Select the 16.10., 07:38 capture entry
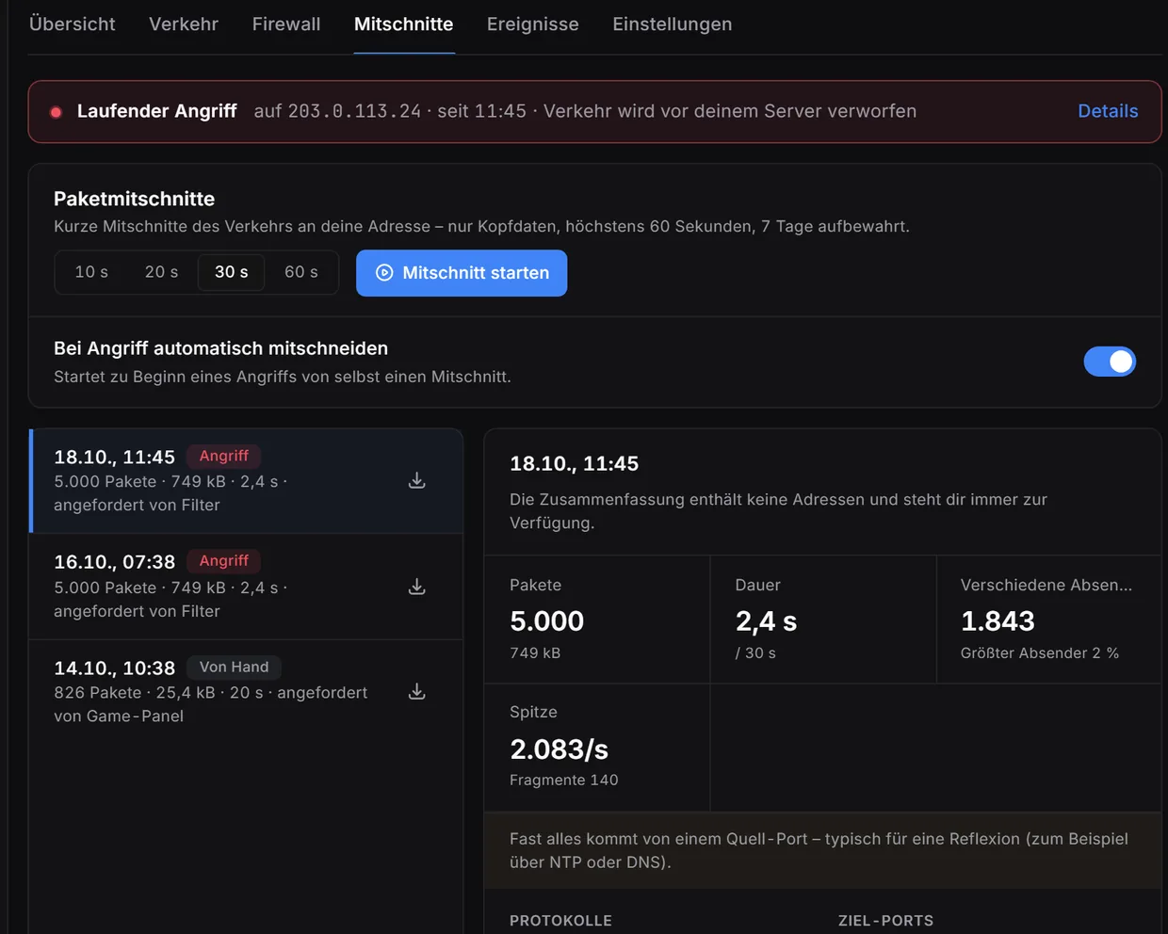 pos(247,587)
